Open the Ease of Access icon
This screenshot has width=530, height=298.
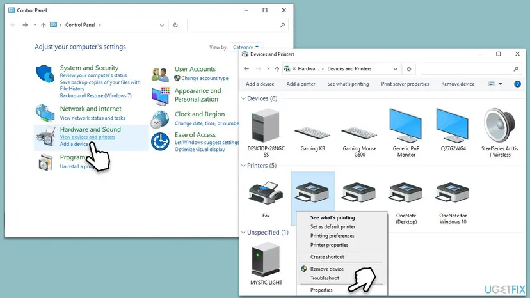[x=160, y=141]
